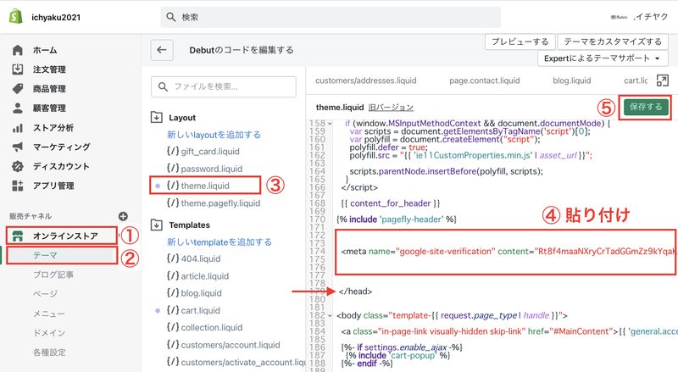
Task: Open the ホーム home icon
Action: (18, 50)
